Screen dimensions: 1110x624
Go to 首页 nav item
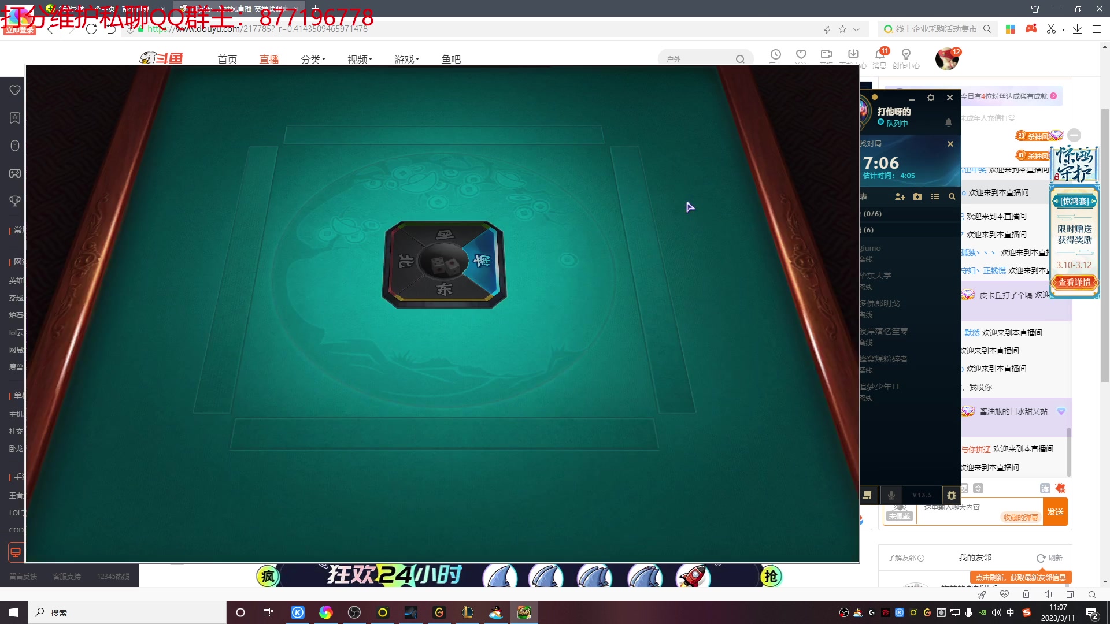[x=227, y=59]
